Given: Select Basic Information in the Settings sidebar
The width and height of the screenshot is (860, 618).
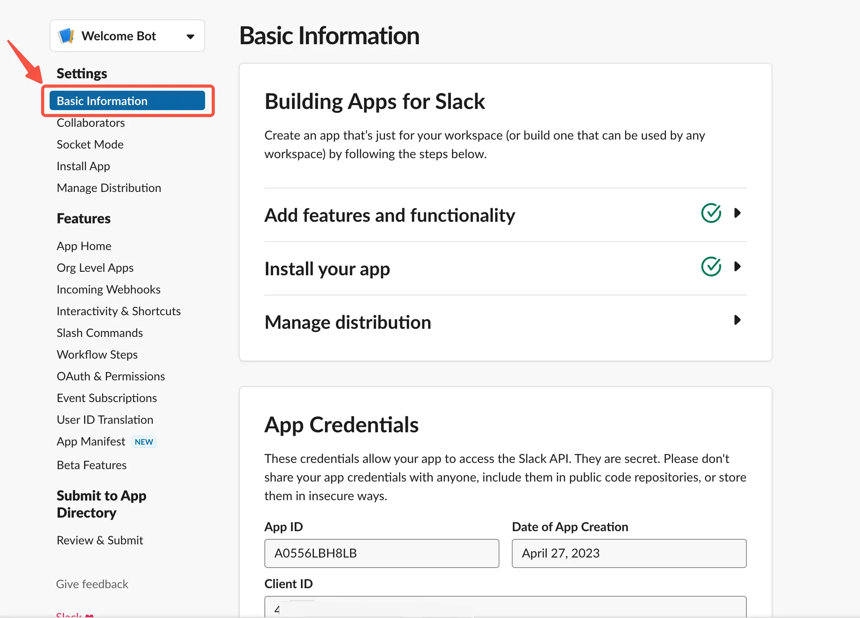Looking at the screenshot, I should pyautogui.click(x=127, y=101).
